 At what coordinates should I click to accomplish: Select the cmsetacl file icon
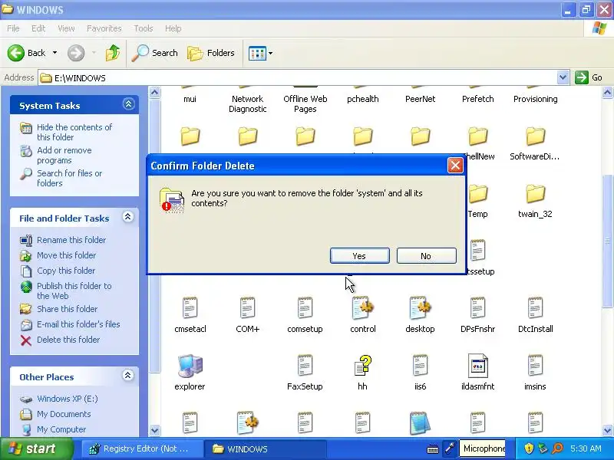click(190, 308)
